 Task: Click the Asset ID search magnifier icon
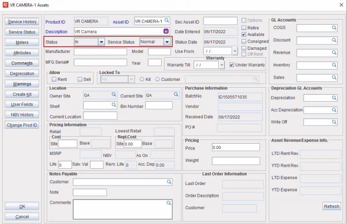(x=167, y=21)
